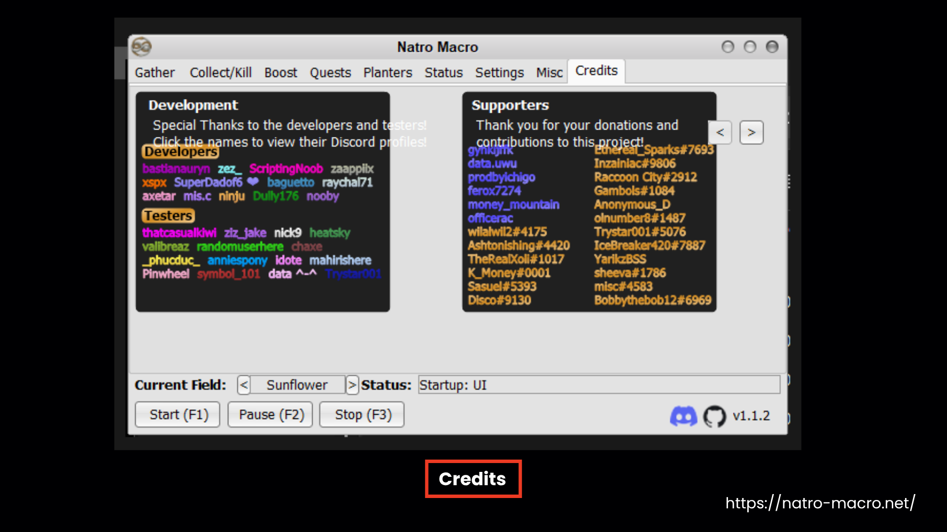Open the Discord server icon
The width and height of the screenshot is (947, 532).
pyautogui.click(x=683, y=416)
